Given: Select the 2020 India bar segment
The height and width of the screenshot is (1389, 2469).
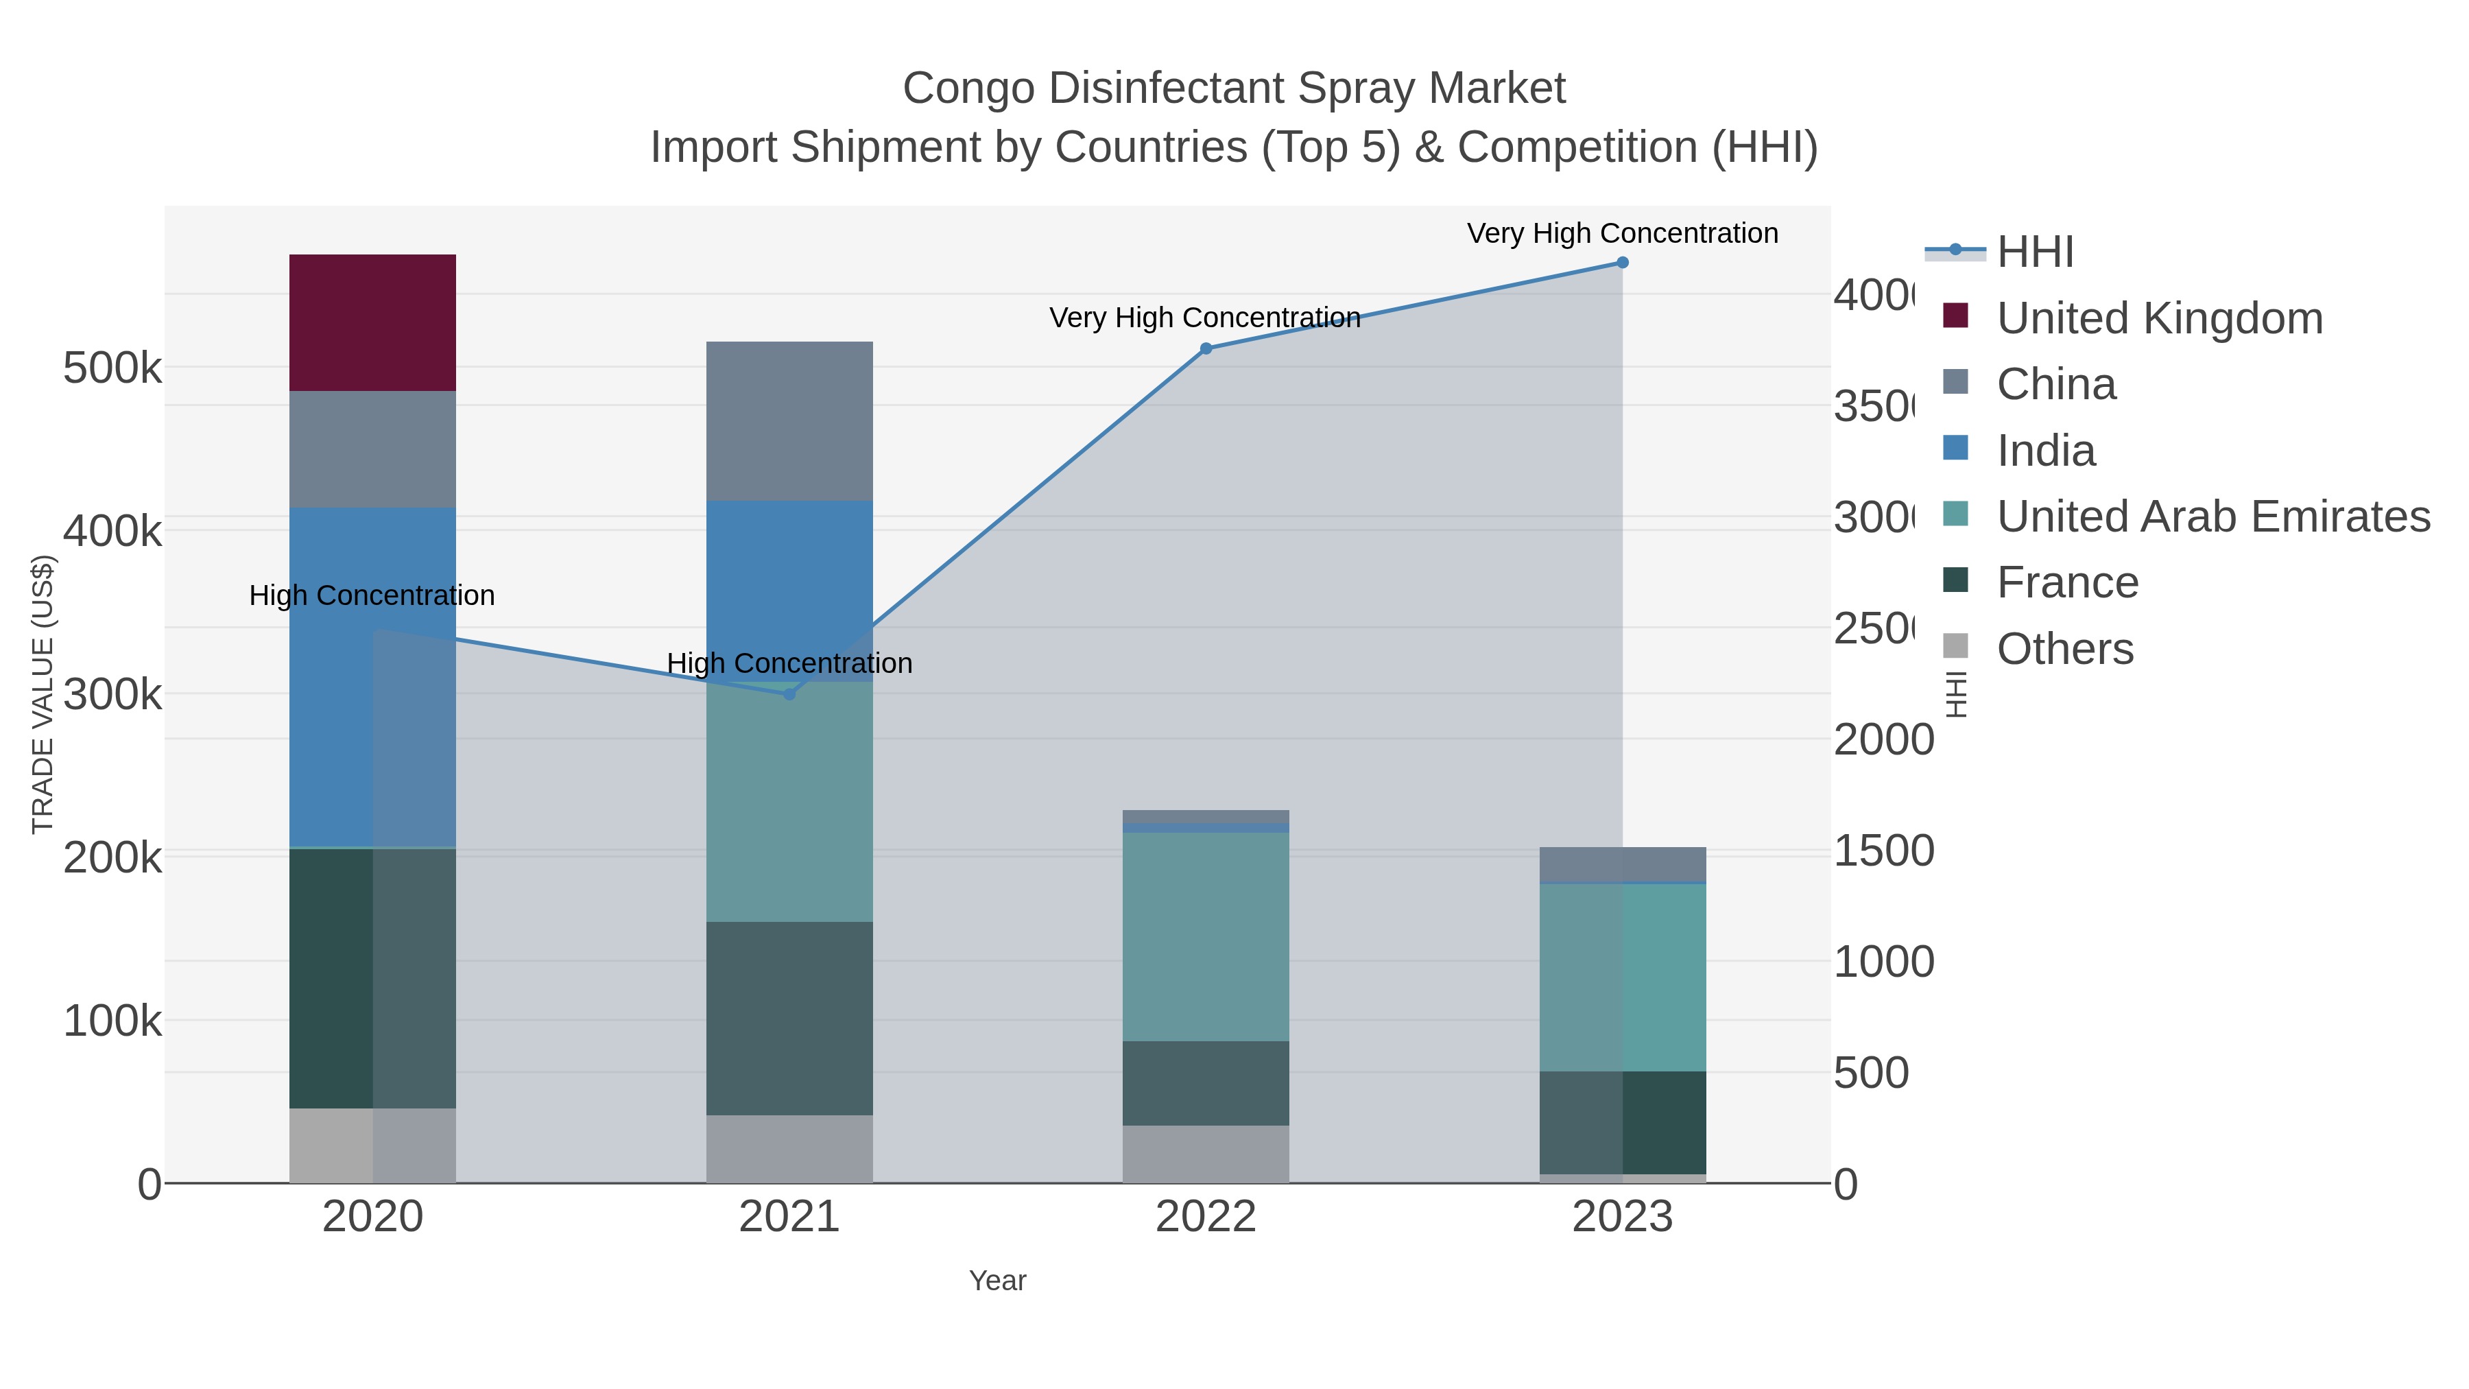Looking at the screenshot, I should [x=373, y=678].
